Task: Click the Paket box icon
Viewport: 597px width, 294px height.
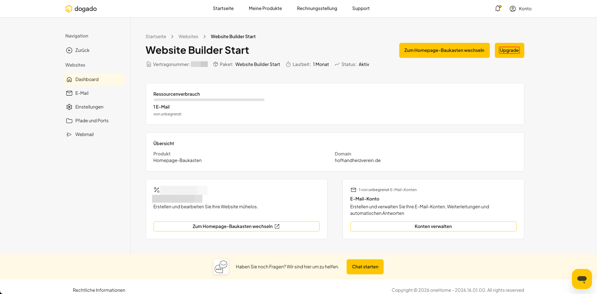Action: click(x=216, y=64)
